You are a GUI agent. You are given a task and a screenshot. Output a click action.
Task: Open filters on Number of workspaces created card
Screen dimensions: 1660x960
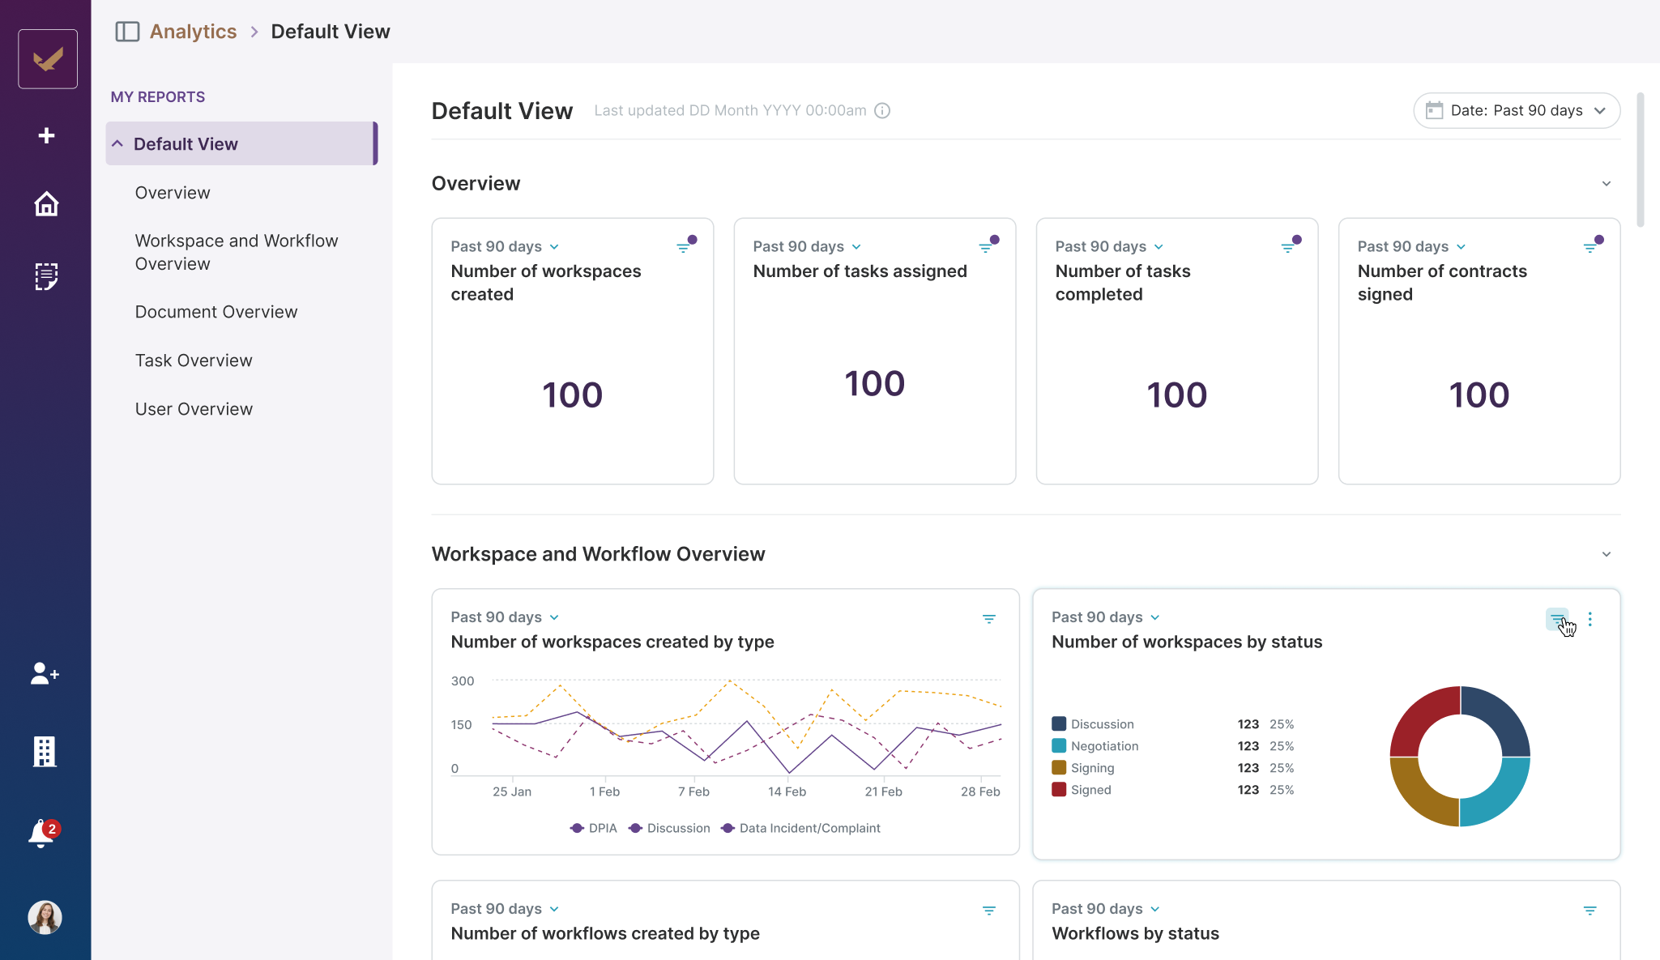pyautogui.click(x=685, y=247)
